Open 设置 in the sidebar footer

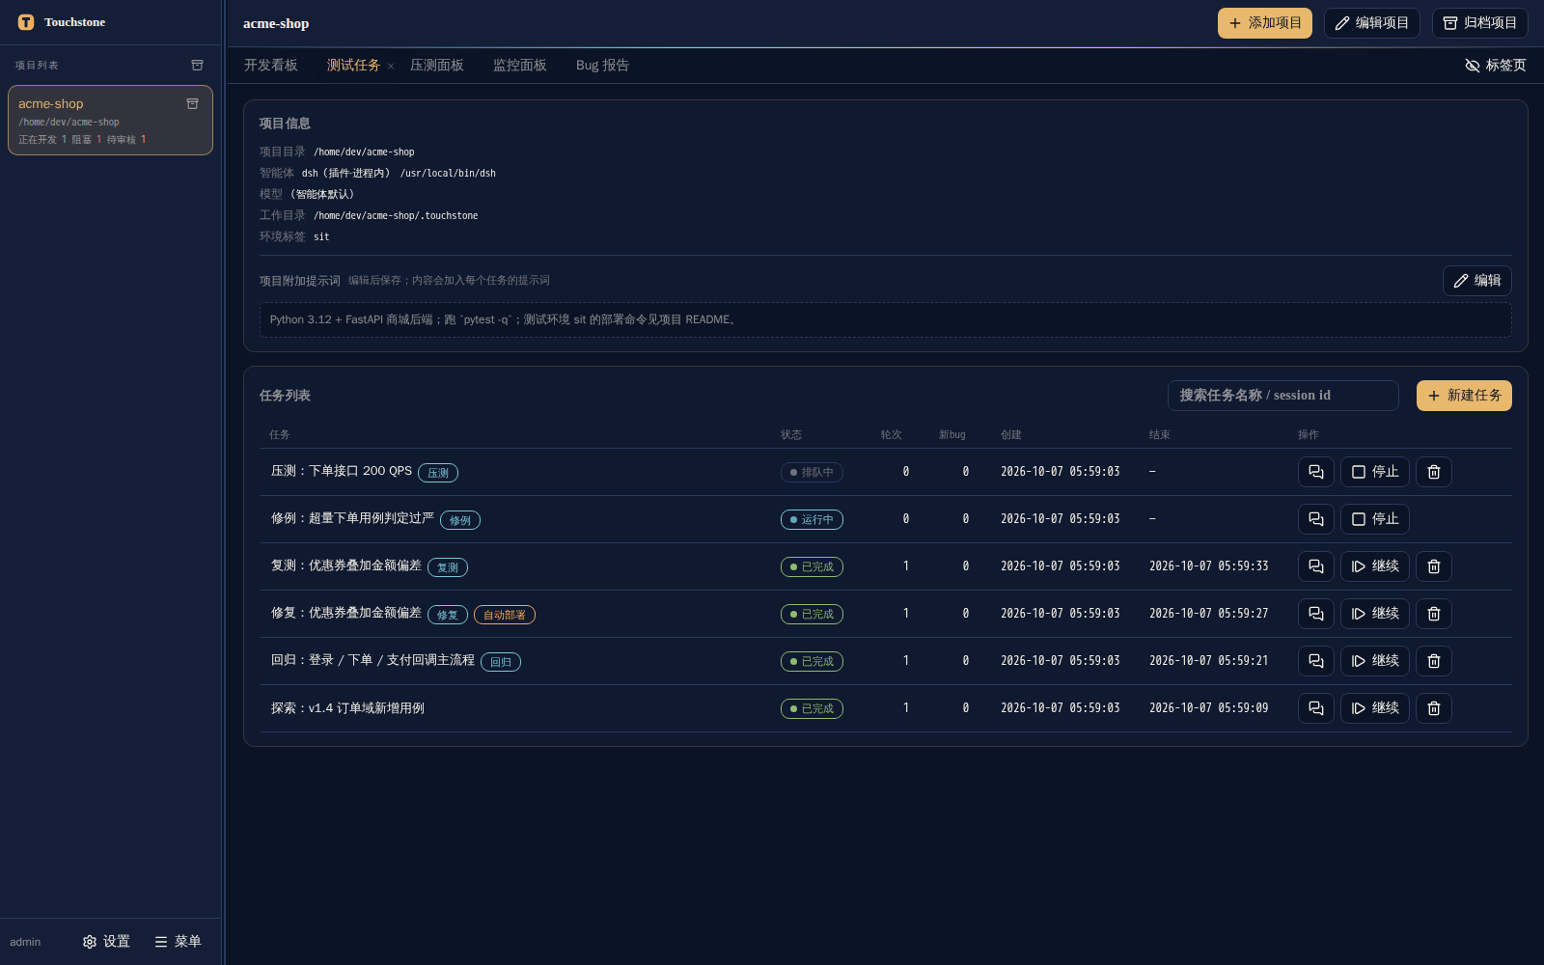click(106, 942)
